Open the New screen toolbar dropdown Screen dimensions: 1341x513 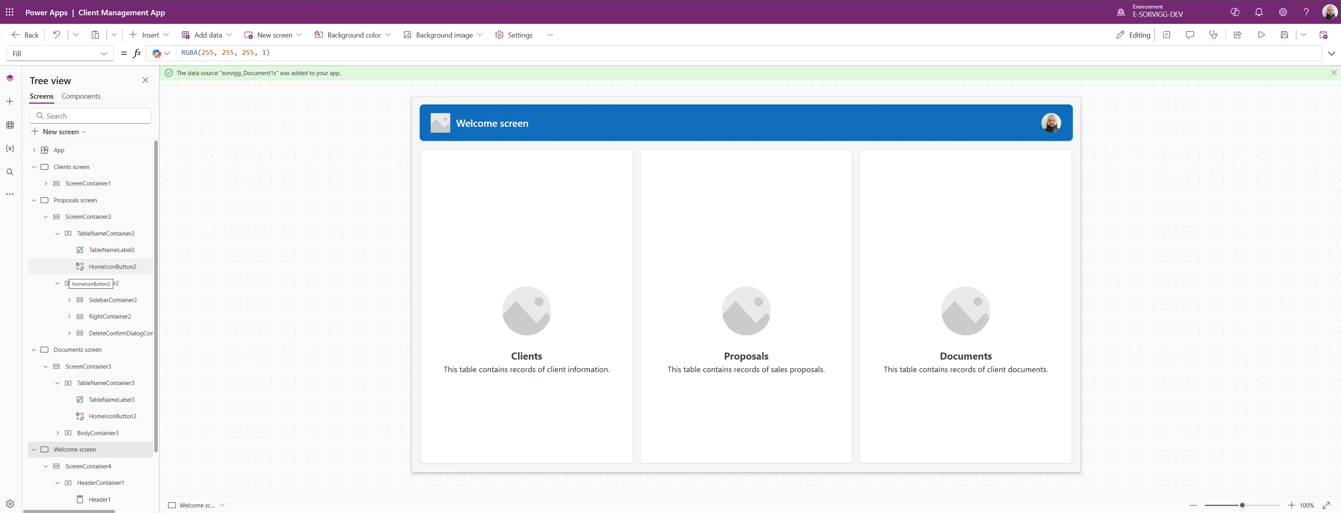pos(273,35)
